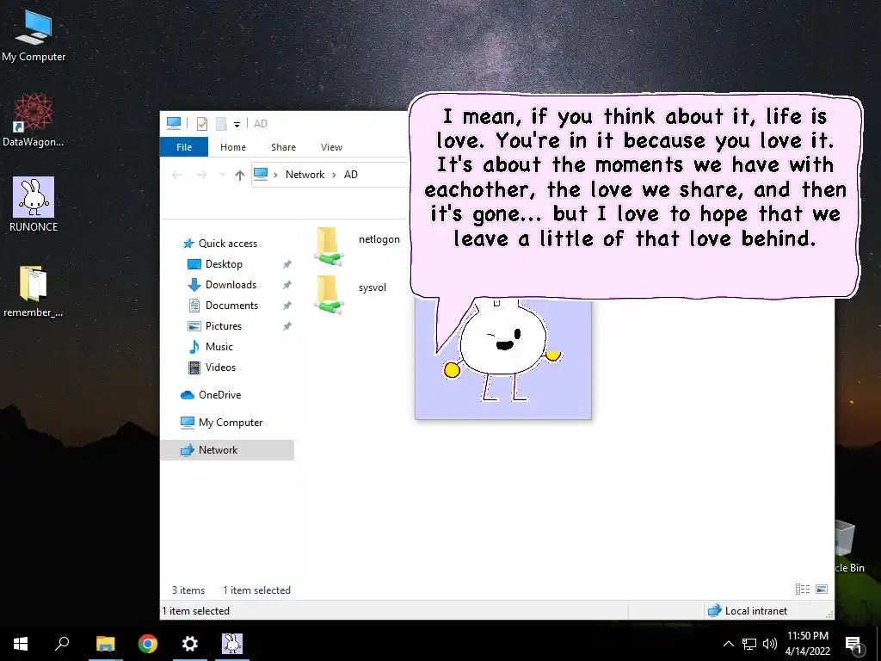Viewport: 881px width, 661px height.
Task: Select the netlogon shared folder icon
Action: (328, 246)
